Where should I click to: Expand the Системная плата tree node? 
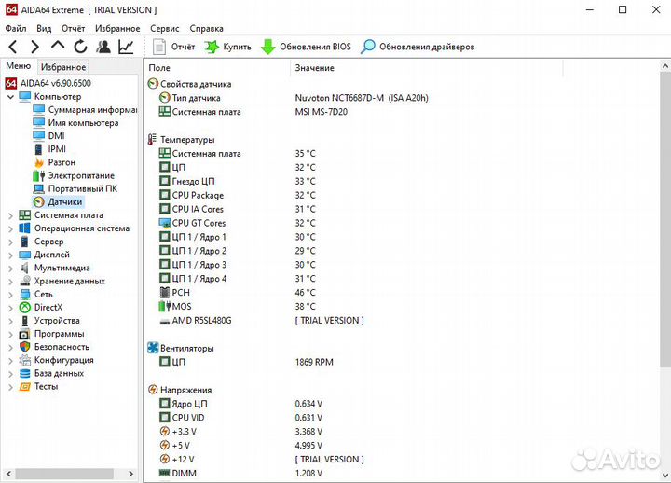coord(10,215)
